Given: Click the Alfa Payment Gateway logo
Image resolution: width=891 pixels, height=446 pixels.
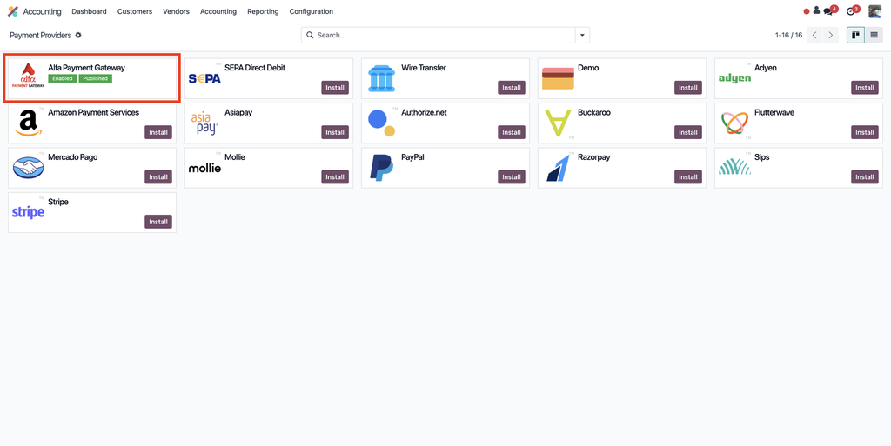Looking at the screenshot, I should click(x=28, y=76).
